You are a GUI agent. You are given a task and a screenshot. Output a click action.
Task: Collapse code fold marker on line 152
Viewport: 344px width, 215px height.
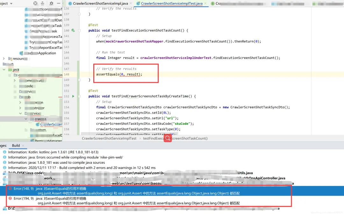[x=79, y=96]
